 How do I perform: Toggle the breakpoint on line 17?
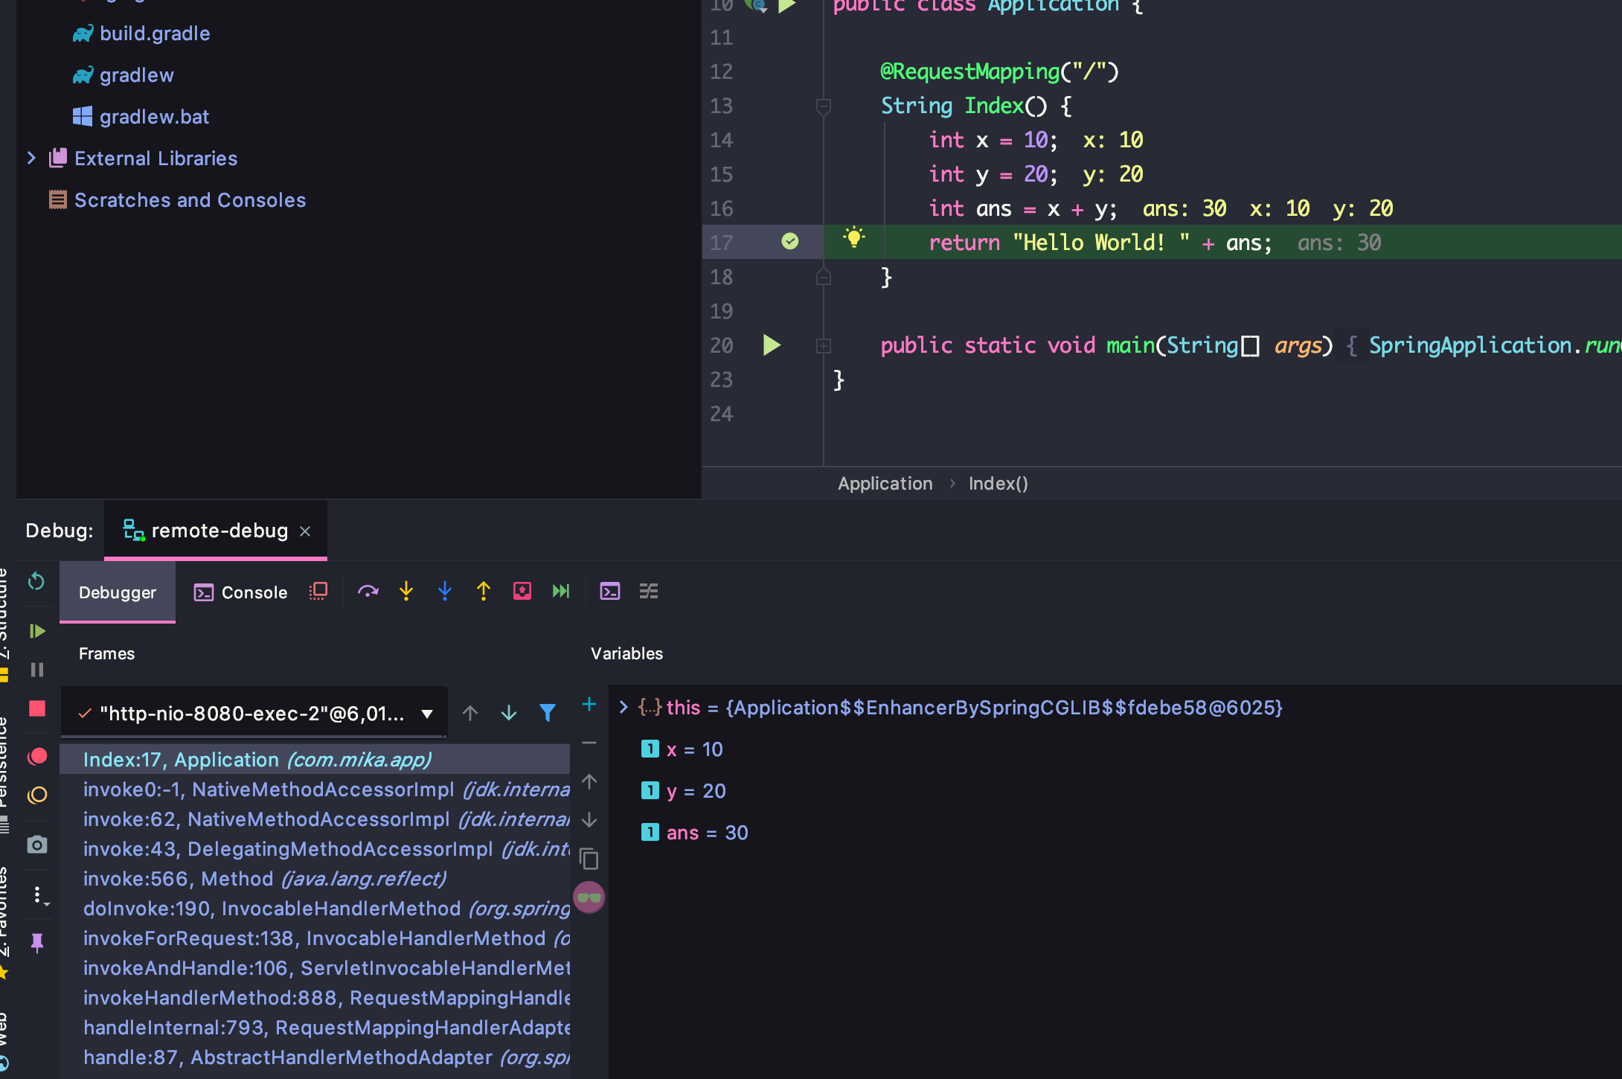[790, 241]
